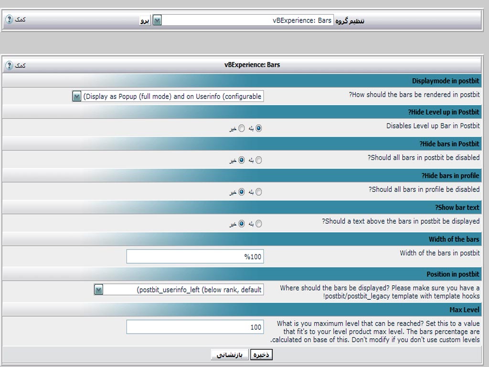Select بله for Hide bars in Postbit

point(258,160)
